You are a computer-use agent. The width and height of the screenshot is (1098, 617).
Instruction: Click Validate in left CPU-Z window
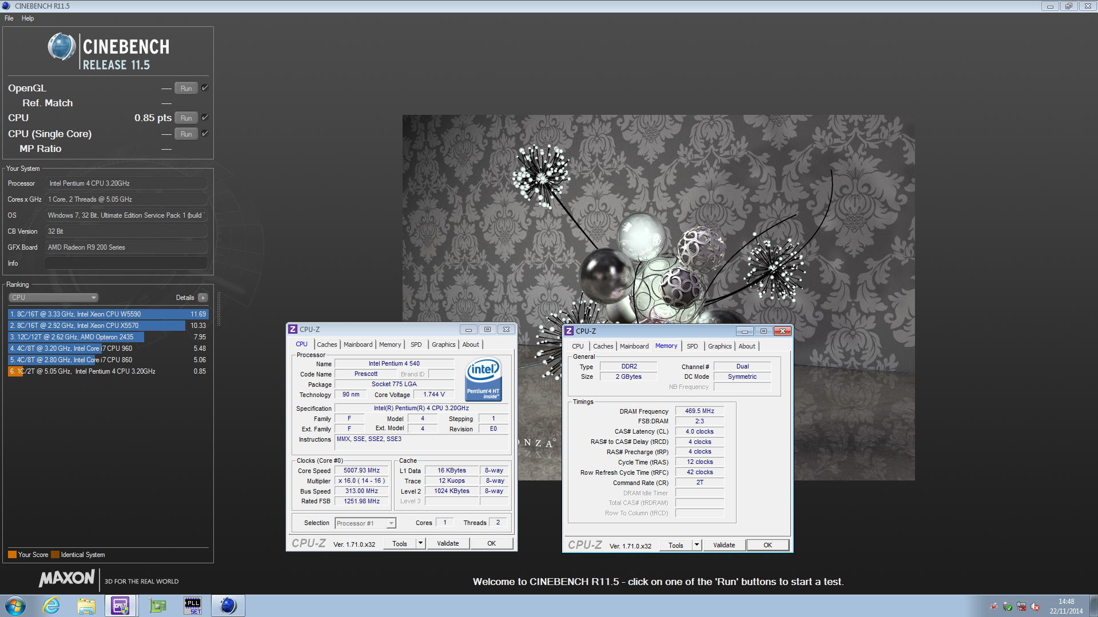tap(448, 543)
